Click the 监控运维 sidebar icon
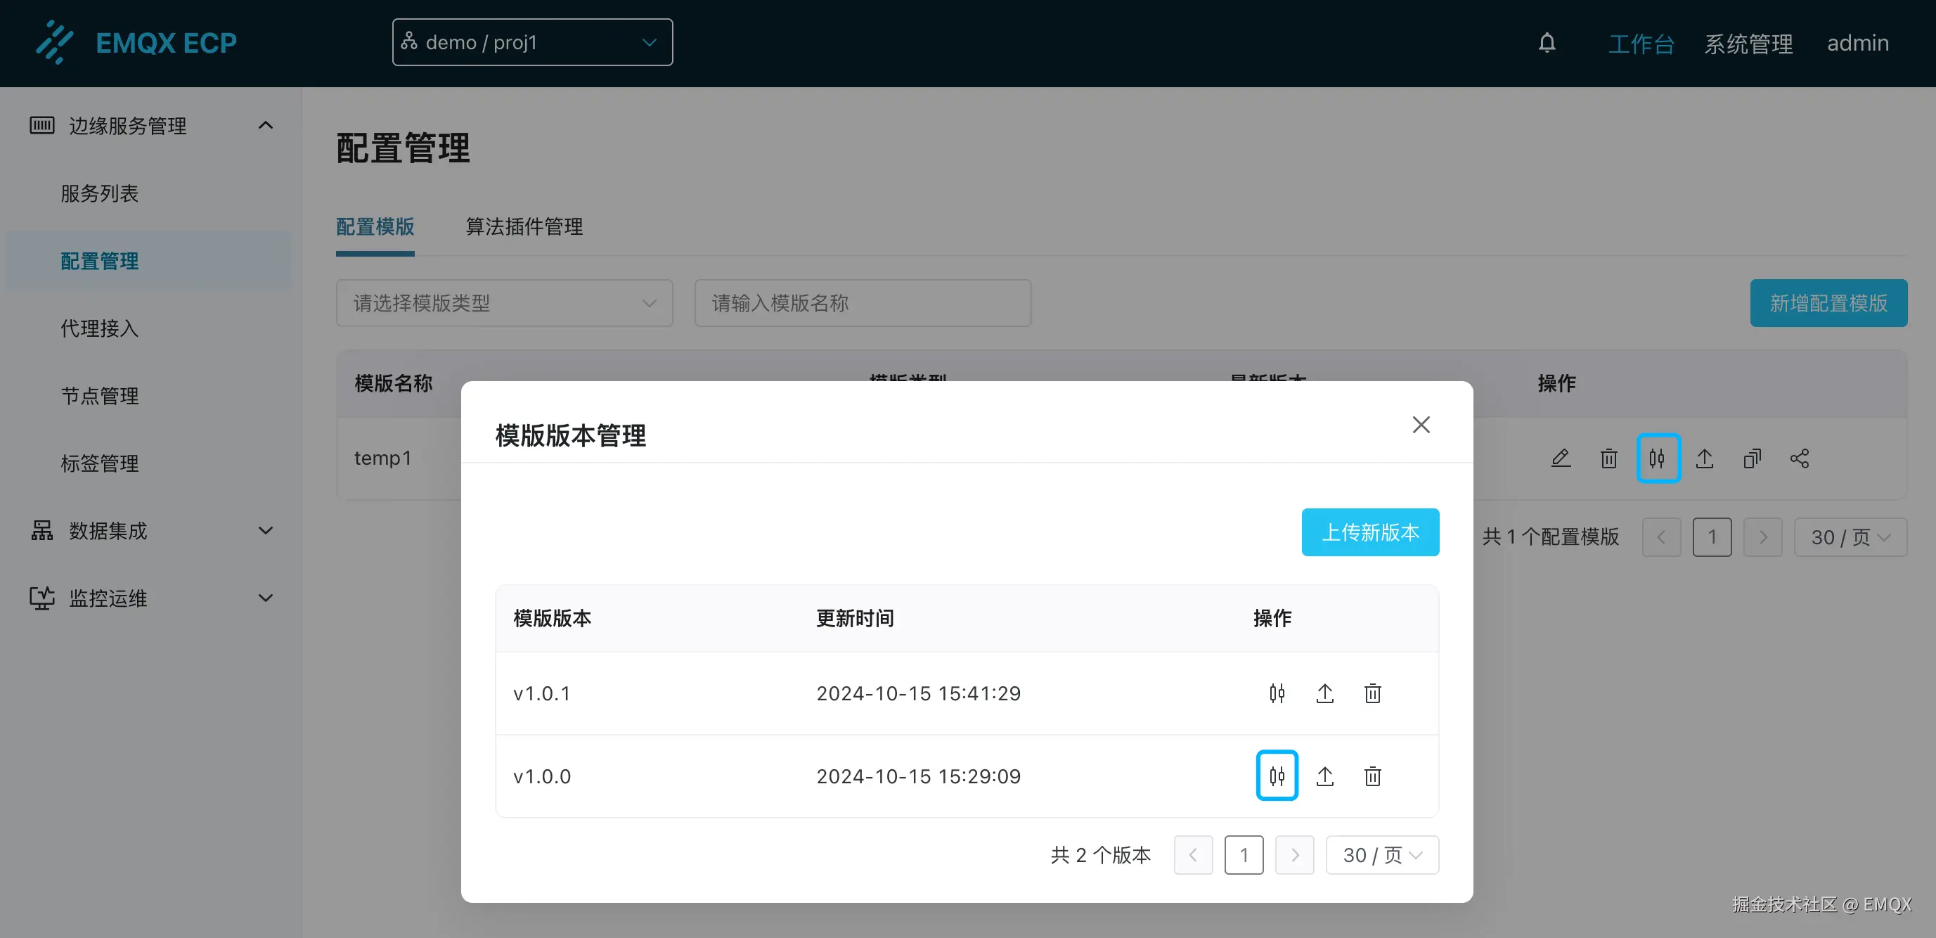Image resolution: width=1936 pixels, height=938 pixels. [x=41, y=598]
